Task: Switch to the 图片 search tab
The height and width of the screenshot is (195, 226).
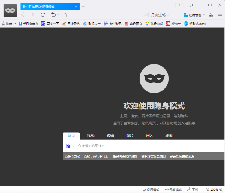Action: click(x=130, y=136)
